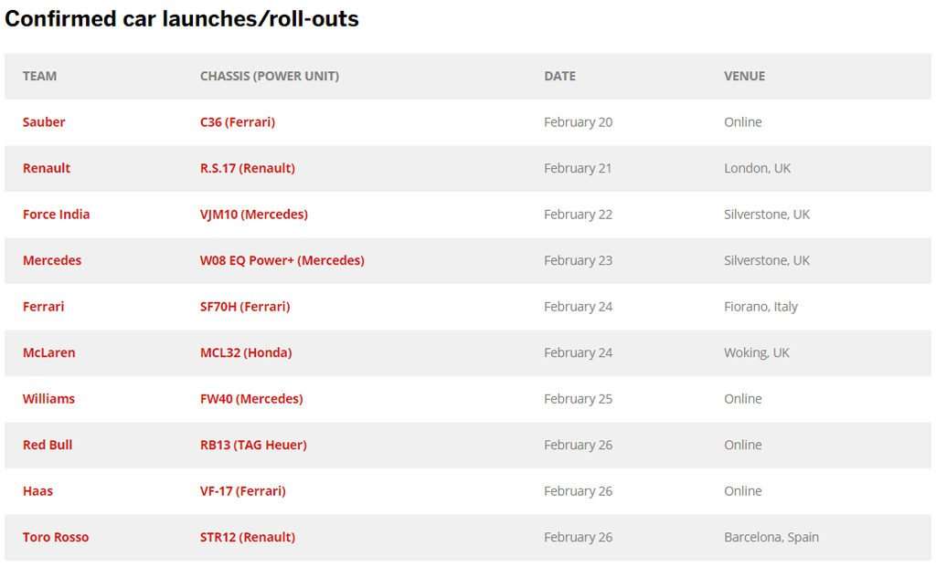Click the Red Bull team link
The width and height of the screenshot is (936, 567).
coord(48,445)
